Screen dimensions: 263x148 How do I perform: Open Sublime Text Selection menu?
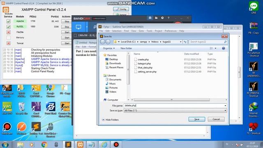[117, 31]
